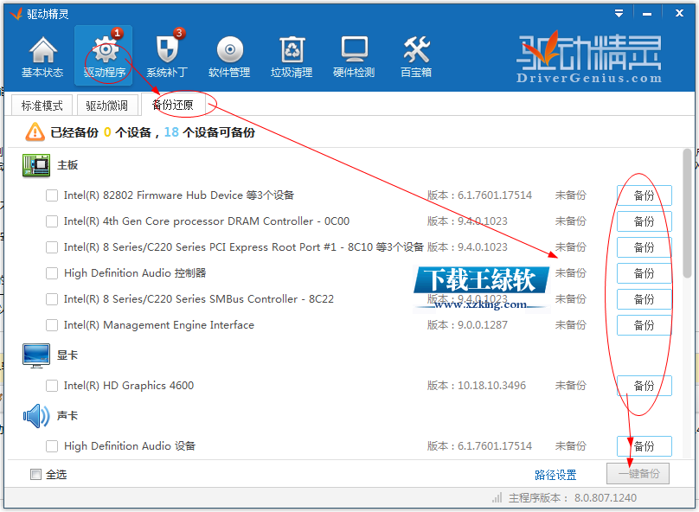Click 备份 for Intel HD Graphics 4600
The image size is (699, 512).
tap(644, 386)
